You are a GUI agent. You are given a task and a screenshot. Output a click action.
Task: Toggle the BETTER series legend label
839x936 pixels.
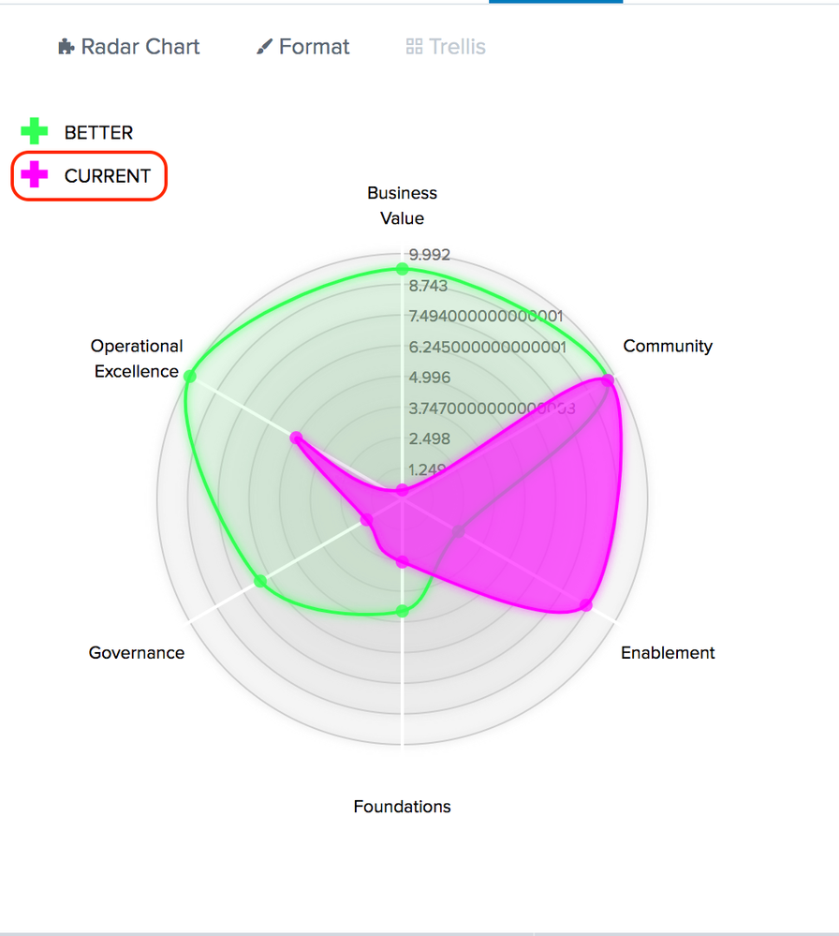[x=98, y=132]
